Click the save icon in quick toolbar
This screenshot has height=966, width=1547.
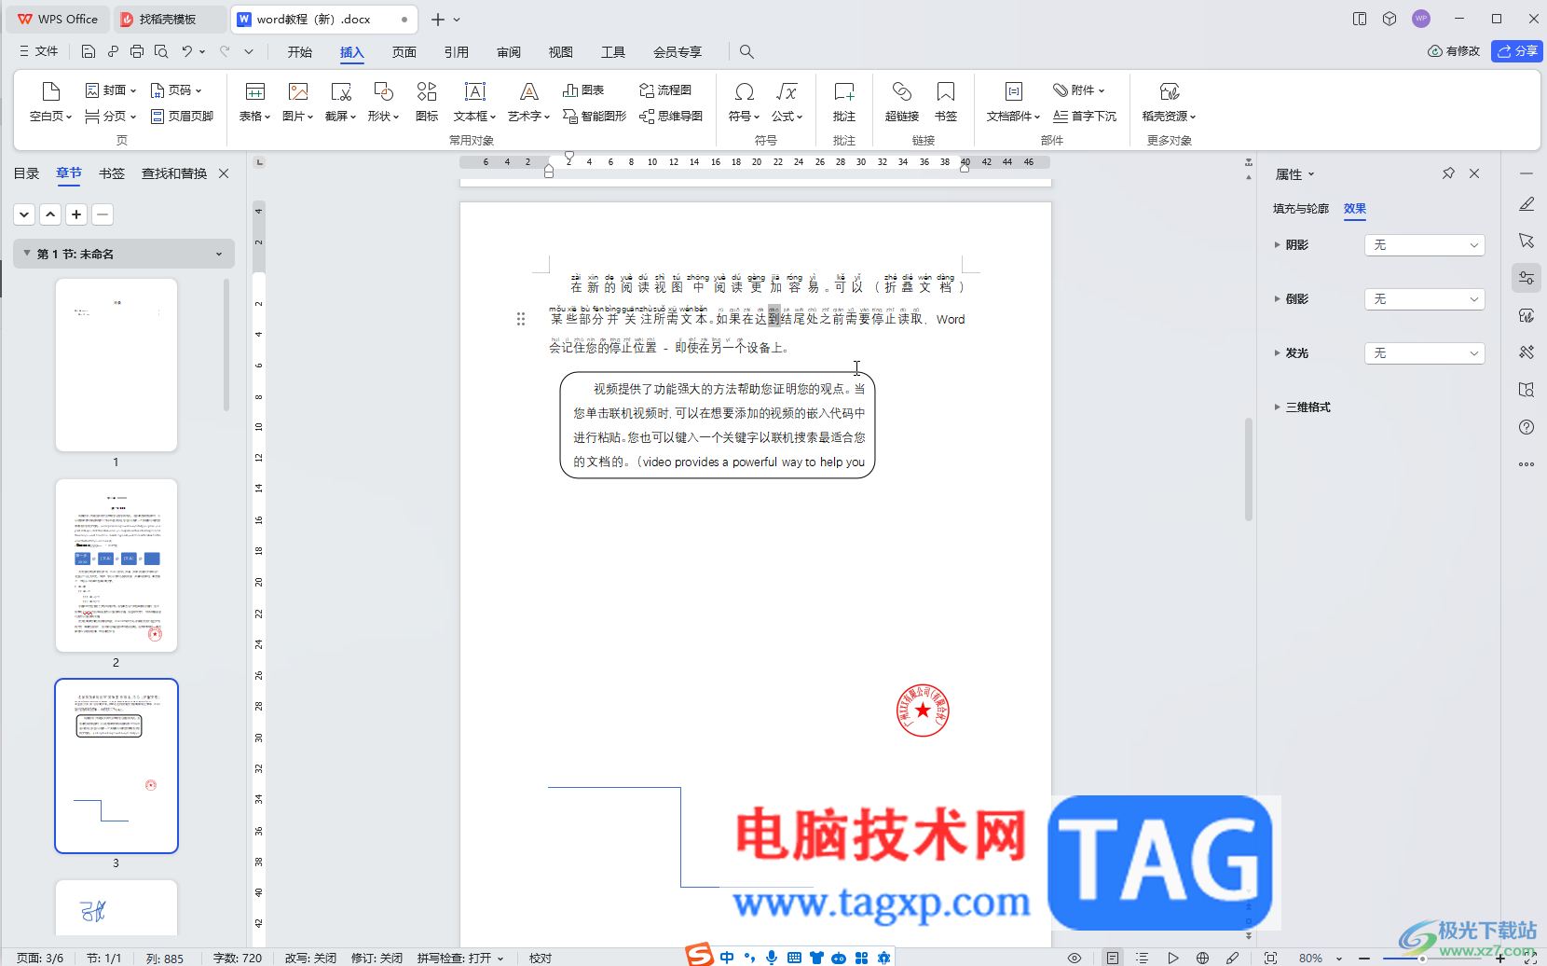click(89, 51)
